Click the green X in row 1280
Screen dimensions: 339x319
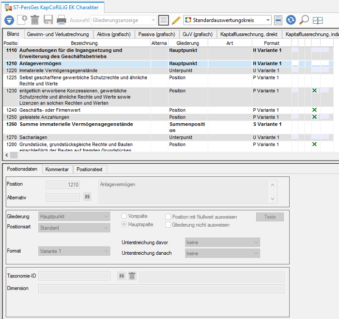[x=315, y=144]
